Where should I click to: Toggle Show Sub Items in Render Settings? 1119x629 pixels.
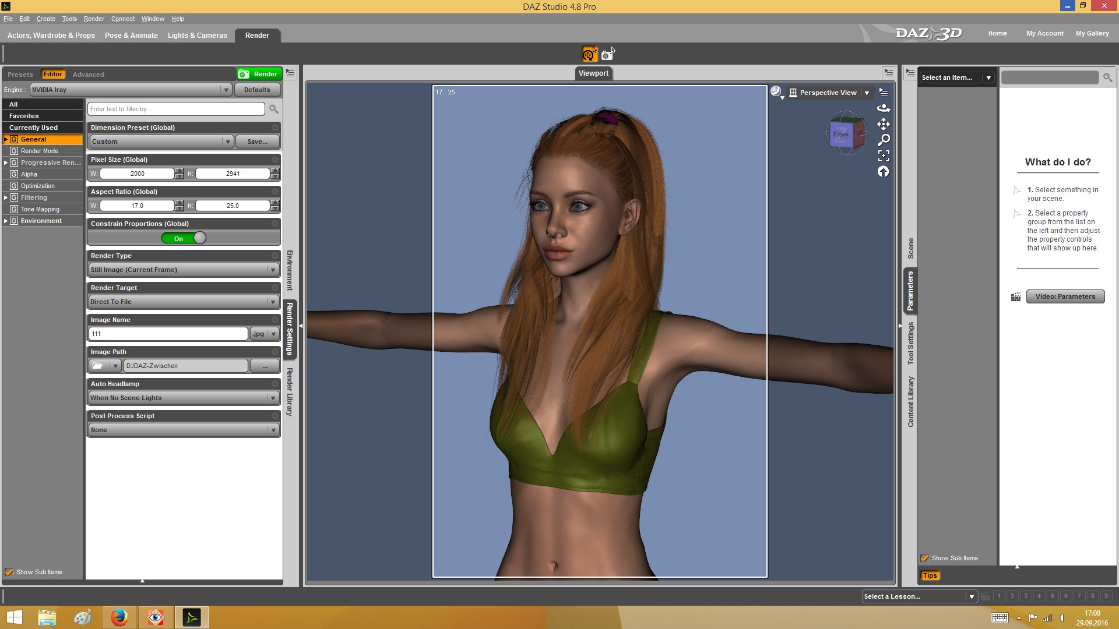(x=9, y=572)
